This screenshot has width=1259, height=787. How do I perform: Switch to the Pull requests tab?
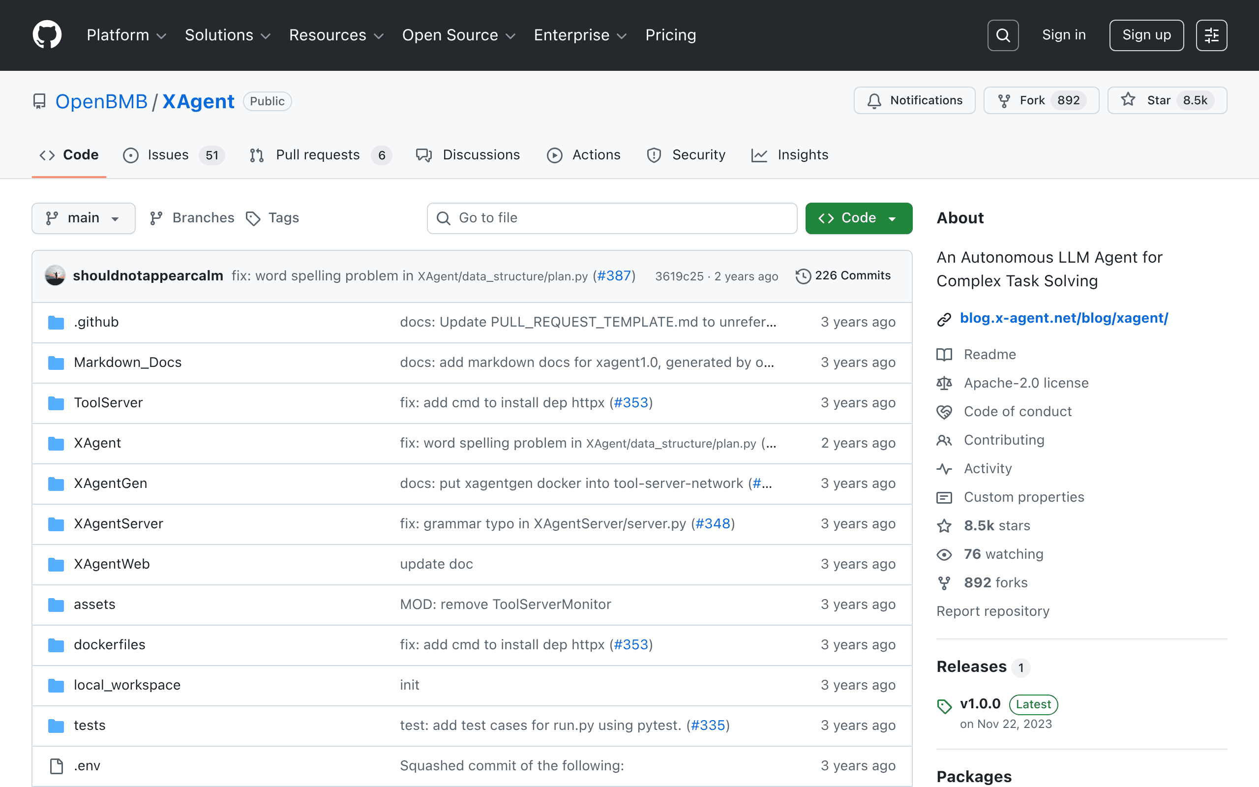point(321,155)
